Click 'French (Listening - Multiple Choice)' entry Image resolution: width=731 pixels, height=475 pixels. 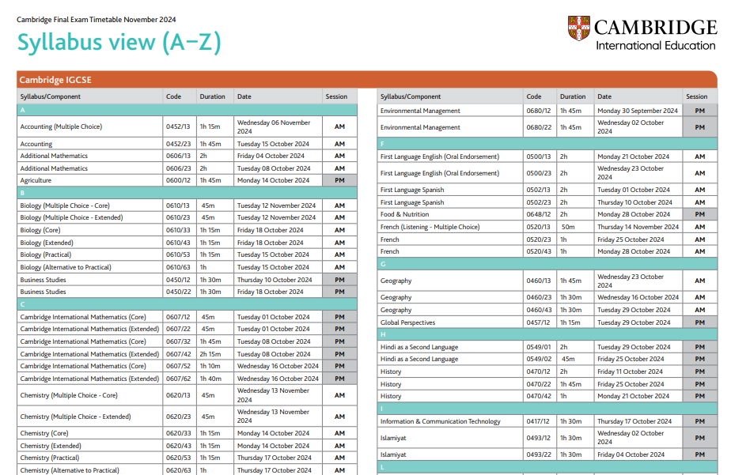(x=430, y=228)
